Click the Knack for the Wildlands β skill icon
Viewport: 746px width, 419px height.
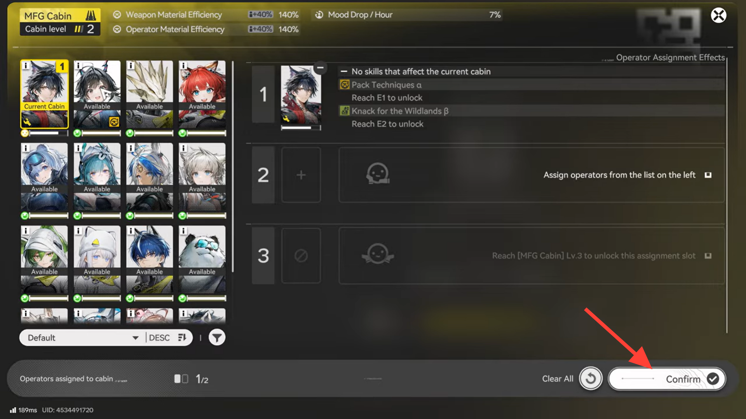[x=344, y=111]
